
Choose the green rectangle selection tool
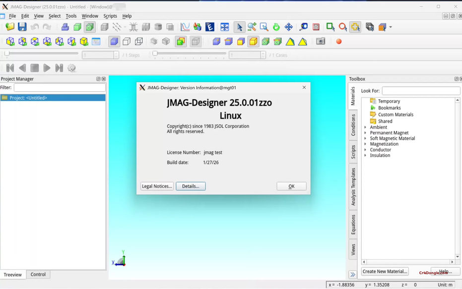330,27
